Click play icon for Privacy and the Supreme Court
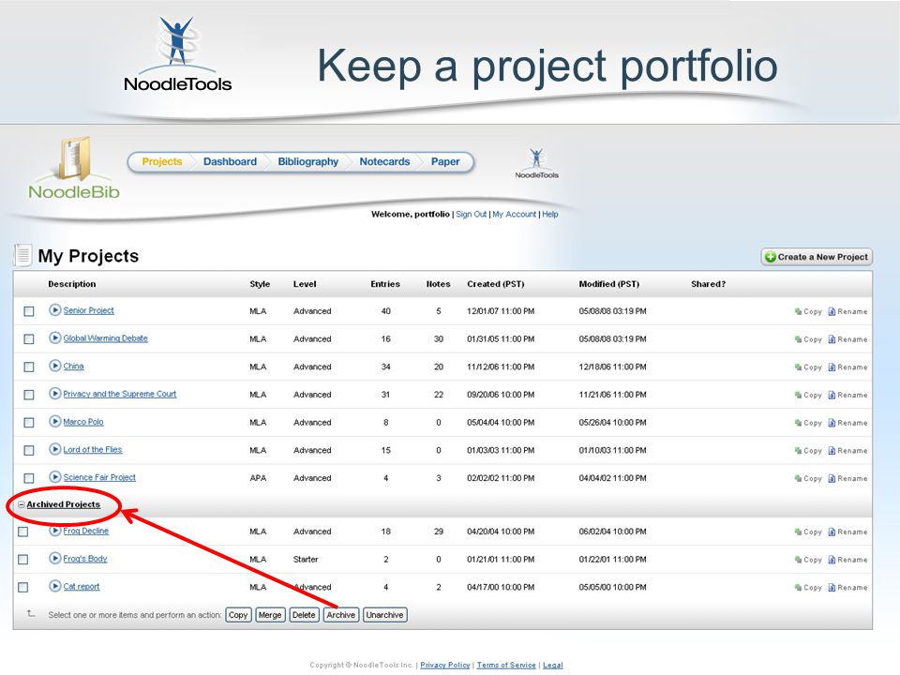 [54, 394]
